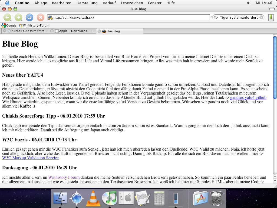Image resolution: width=277 pixels, height=208 pixels.
Task: Open the bookmarks manager icon in toolbar
Action: point(271,17)
